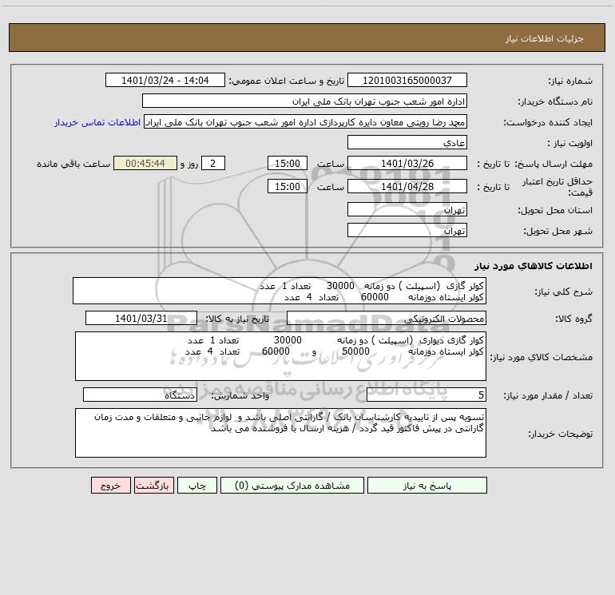Click the 'واحد شمارش:' label
Screen dimensions: 615x595
pos(240,395)
